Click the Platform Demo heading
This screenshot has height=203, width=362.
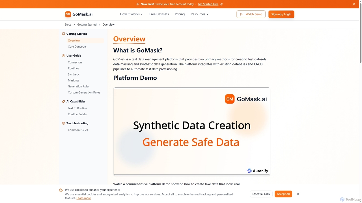point(135,78)
